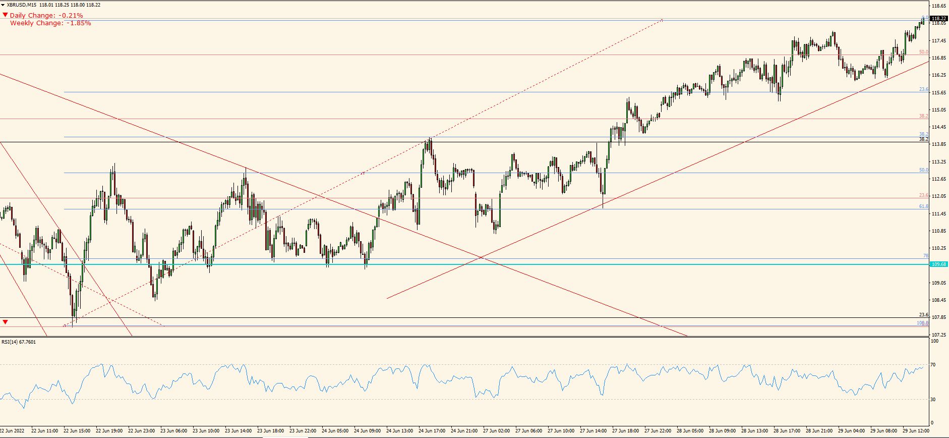Open the black triangle menu beside XBRUSD,M15

coord(3,5)
